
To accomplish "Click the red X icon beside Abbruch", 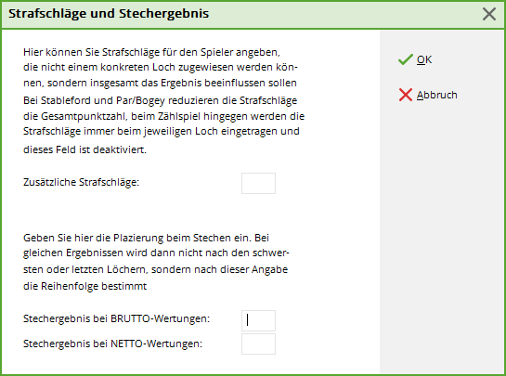I will coord(406,95).
